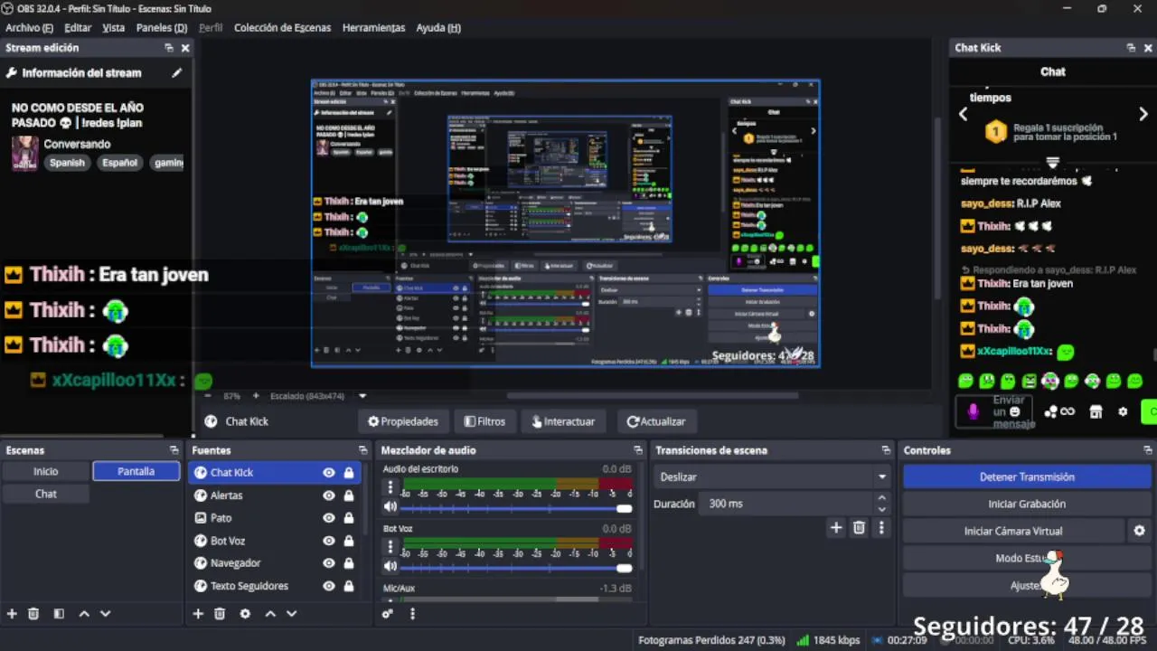Screen dimensions: 1157x651
Task: Open virtual camera settings gear
Action: (1140, 531)
